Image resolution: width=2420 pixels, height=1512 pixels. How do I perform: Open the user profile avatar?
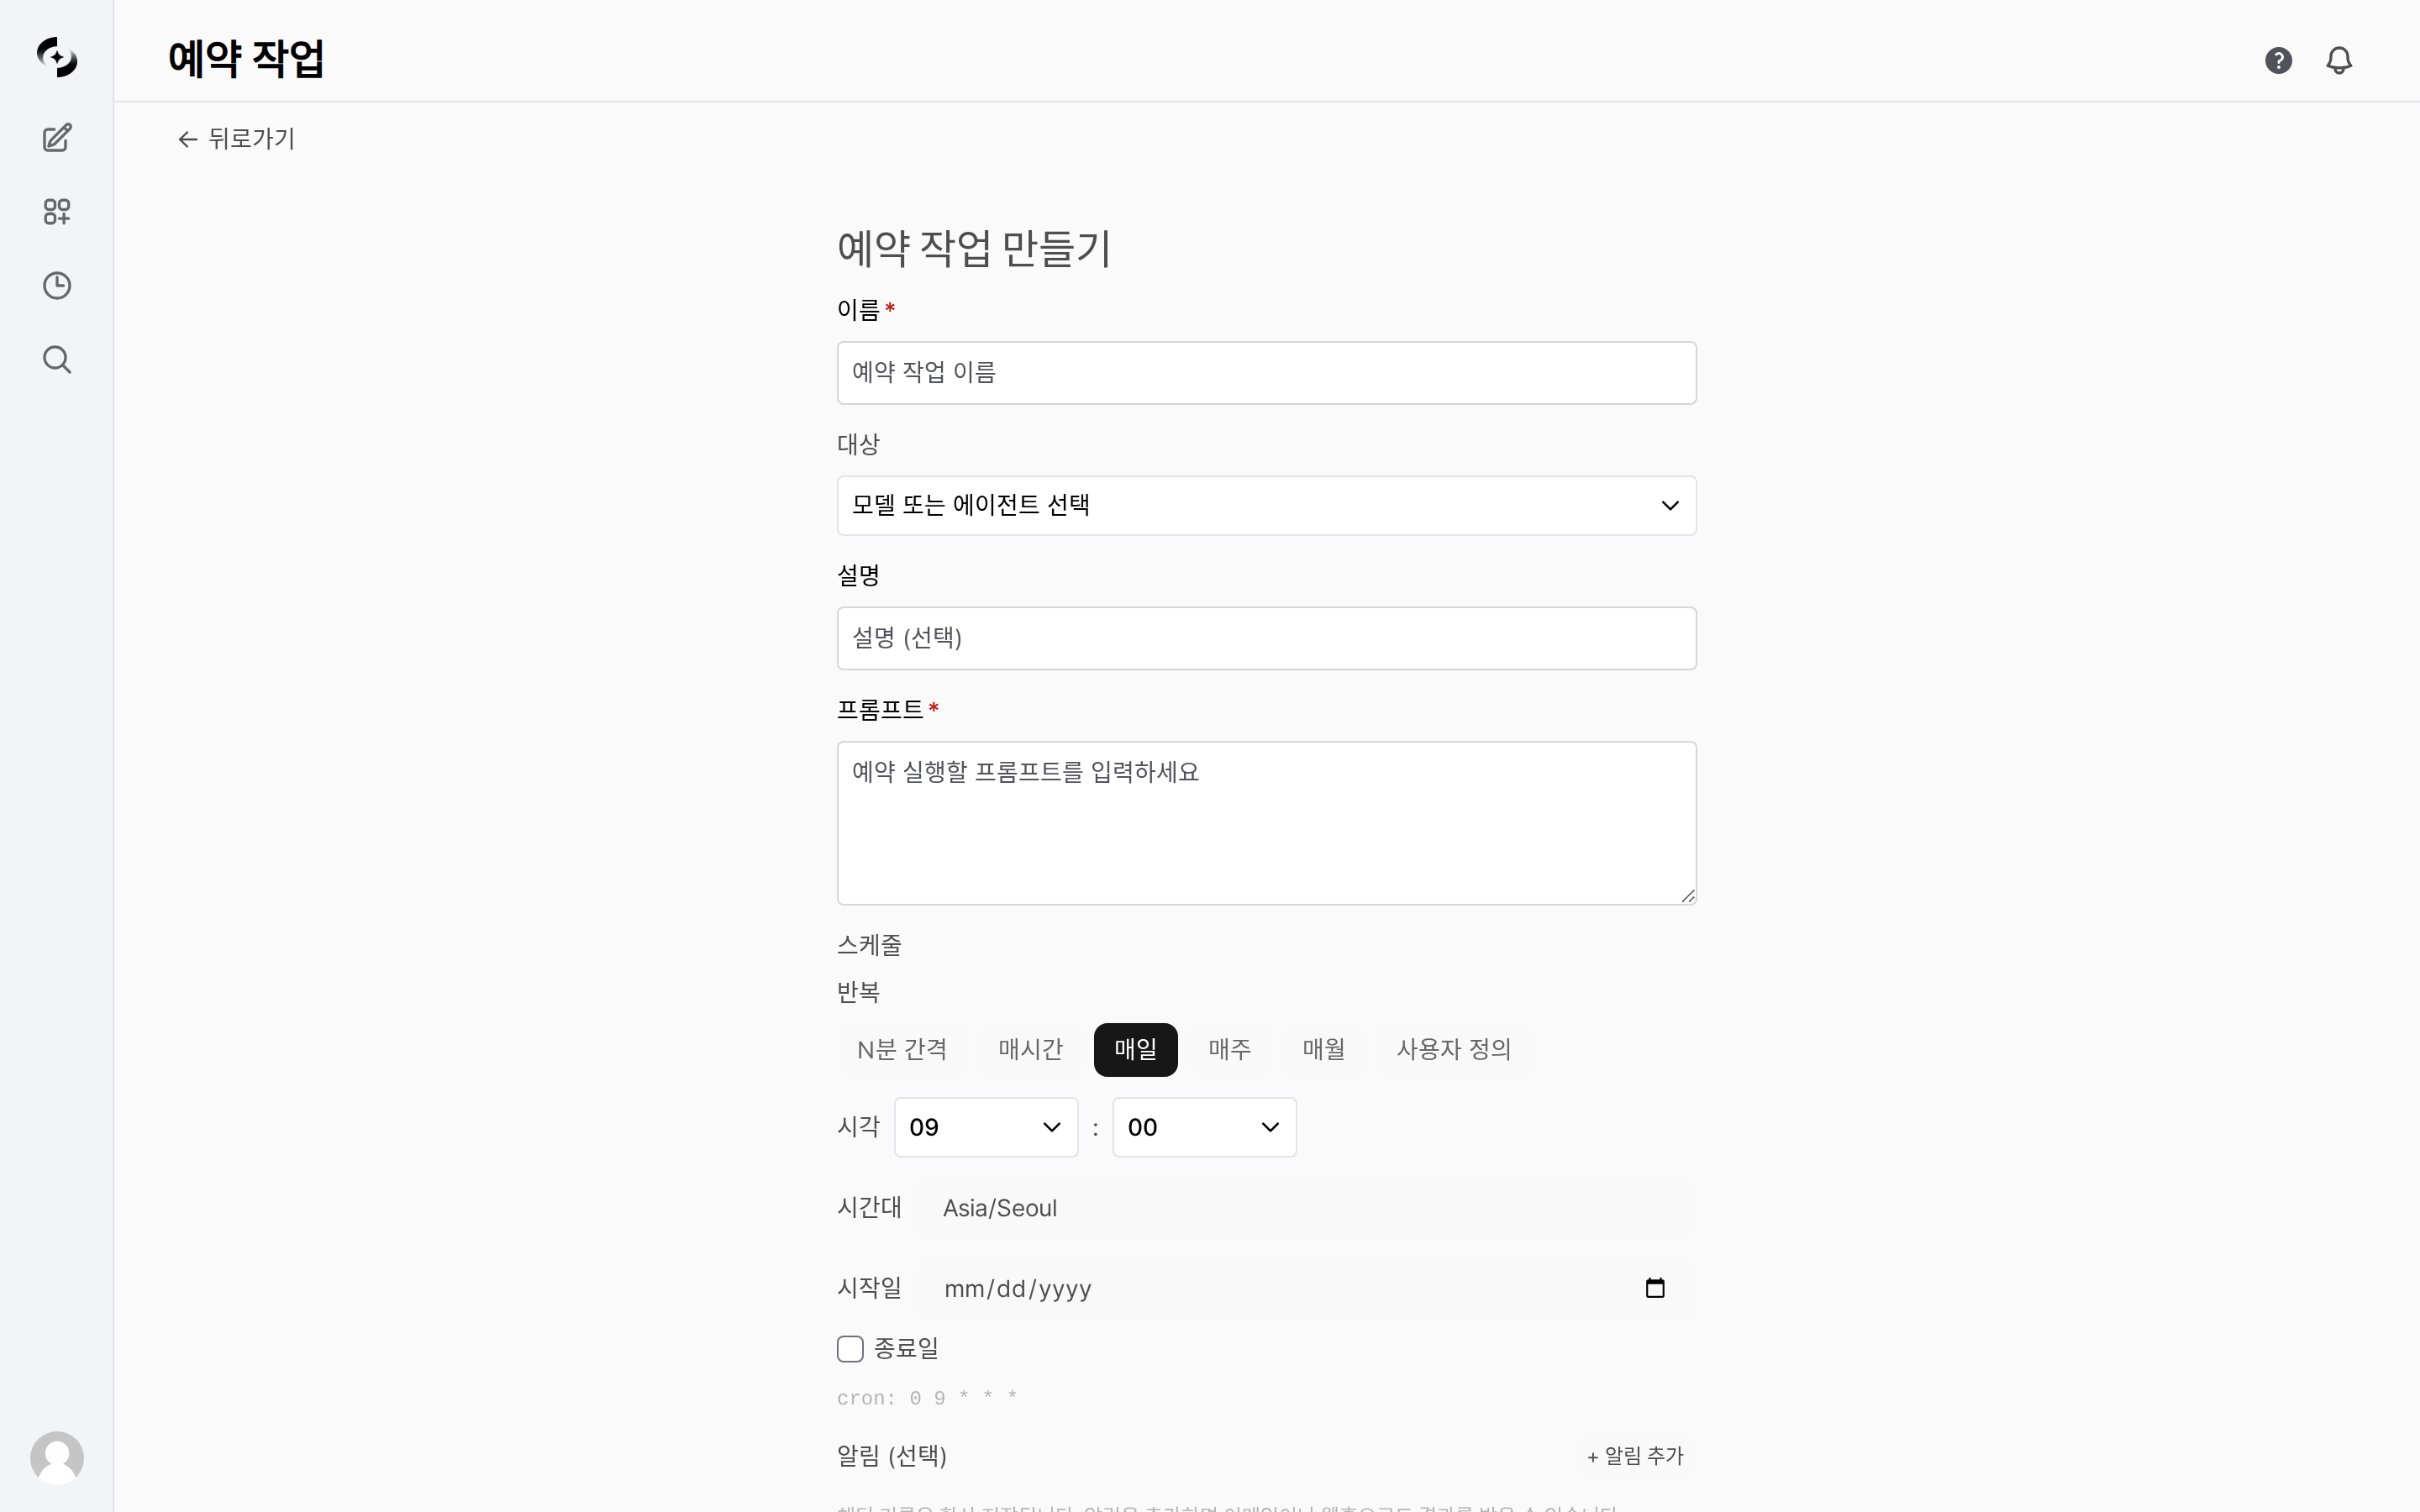tap(57, 1458)
